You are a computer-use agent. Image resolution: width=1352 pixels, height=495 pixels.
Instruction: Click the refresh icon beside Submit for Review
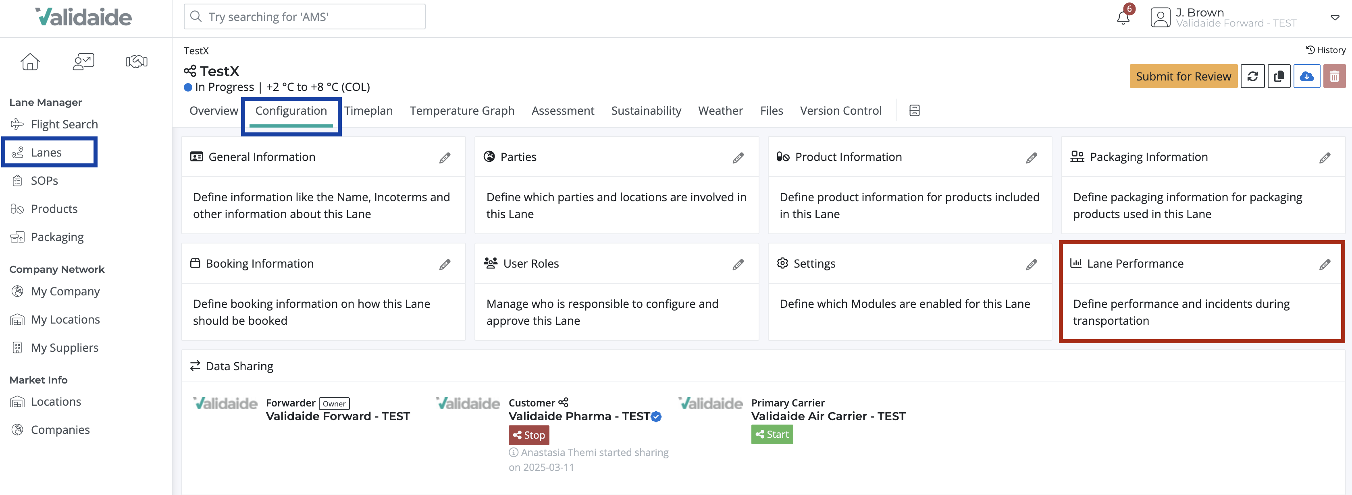(x=1252, y=76)
